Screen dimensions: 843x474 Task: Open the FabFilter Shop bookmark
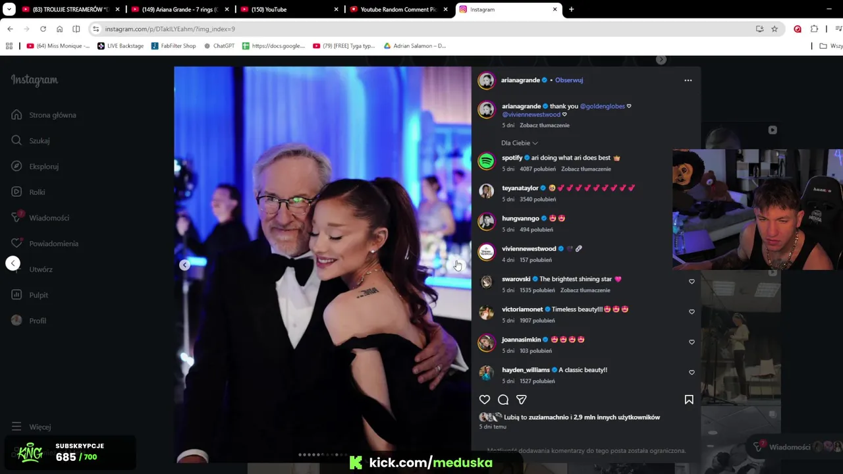click(x=174, y=46)
